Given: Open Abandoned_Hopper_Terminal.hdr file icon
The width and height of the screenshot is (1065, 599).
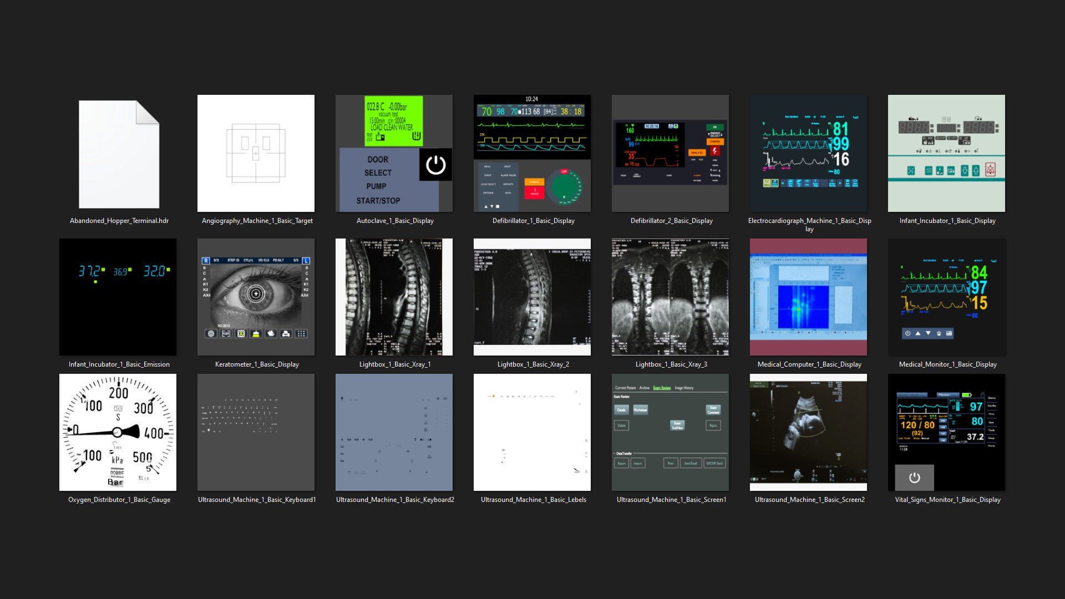Looking at the screenshot, I should (119, 154).
